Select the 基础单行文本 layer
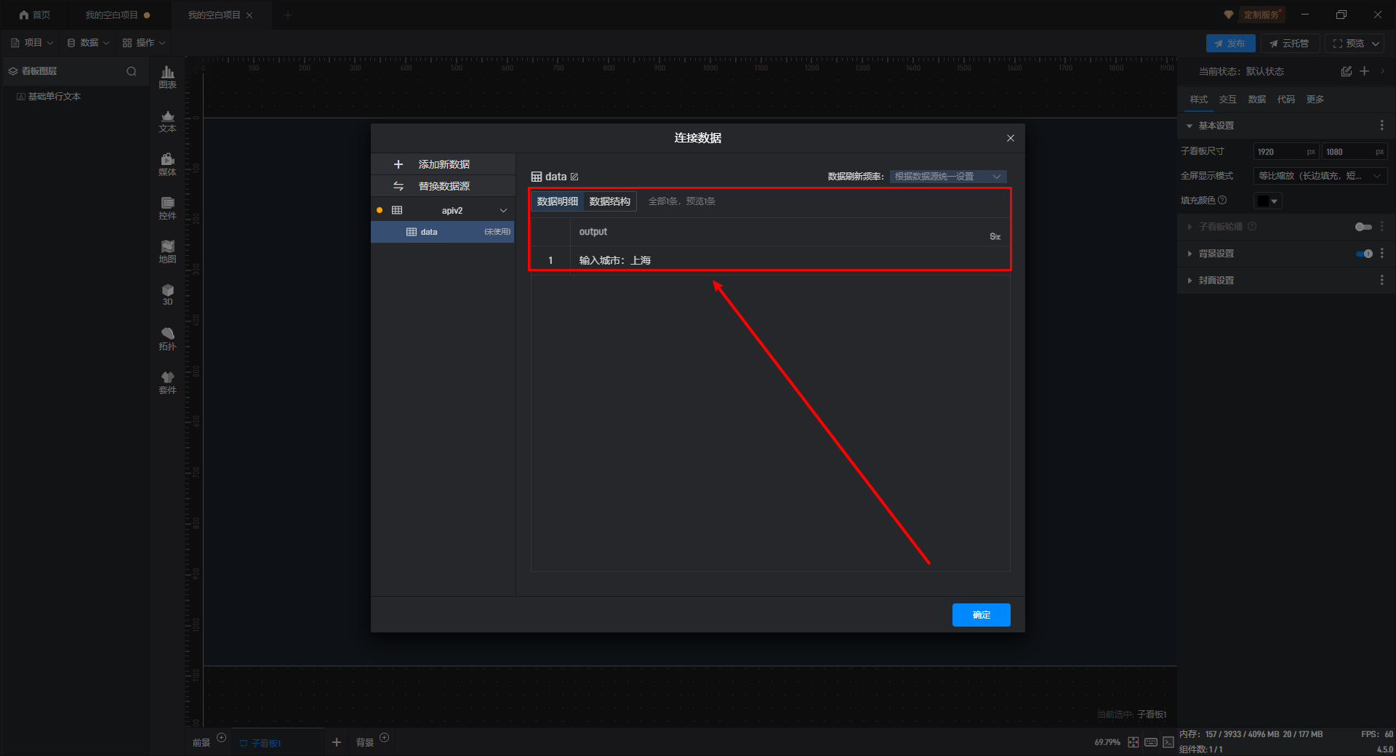Screen dimensions: 1396x756 click(x=55, y=97)
